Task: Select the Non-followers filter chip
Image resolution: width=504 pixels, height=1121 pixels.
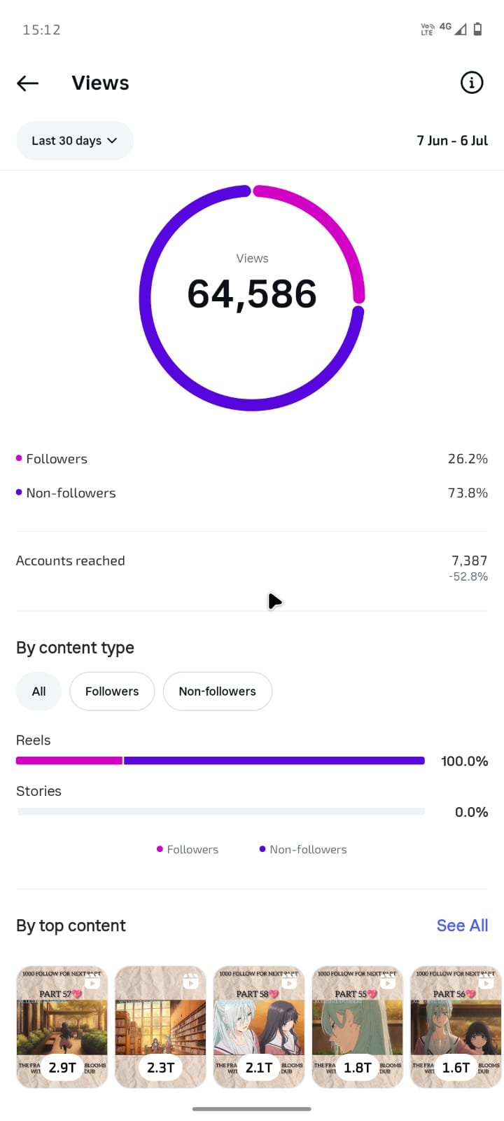Action: coord(218,692)
